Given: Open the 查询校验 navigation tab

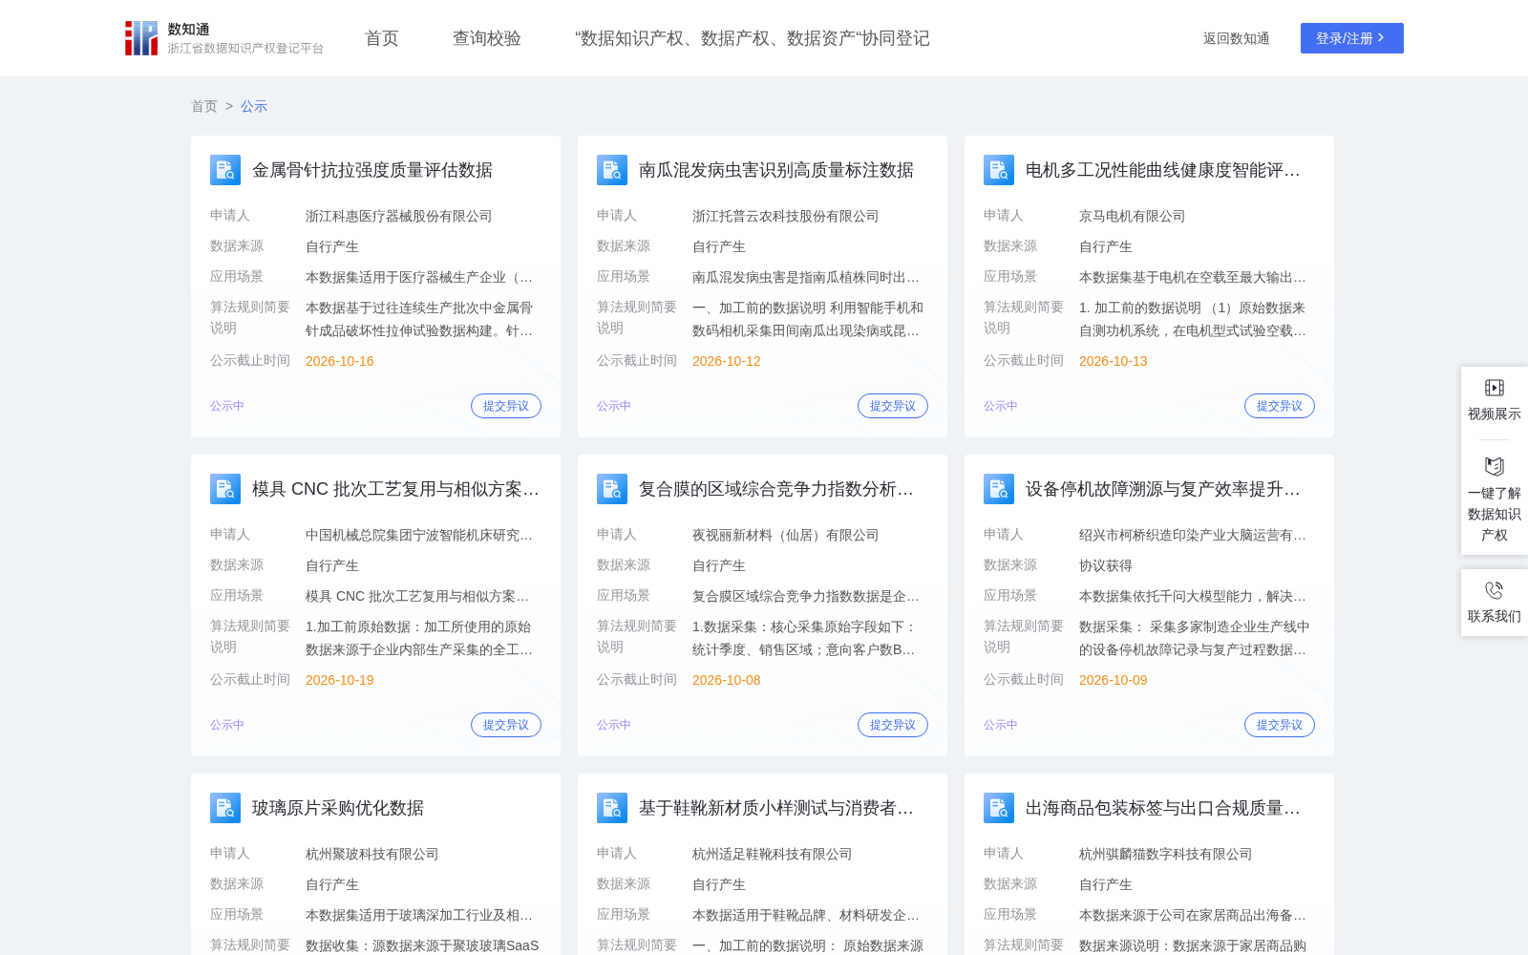Looking at the screenshot, I should tap(487, 38).
